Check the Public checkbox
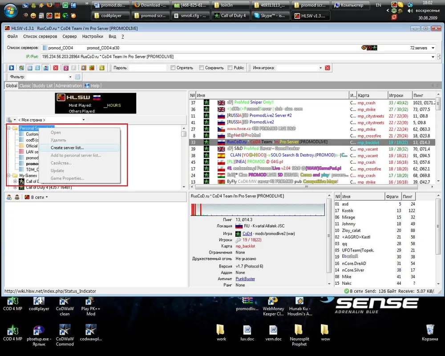The image size is (445, 356). (x=230, y=68)
